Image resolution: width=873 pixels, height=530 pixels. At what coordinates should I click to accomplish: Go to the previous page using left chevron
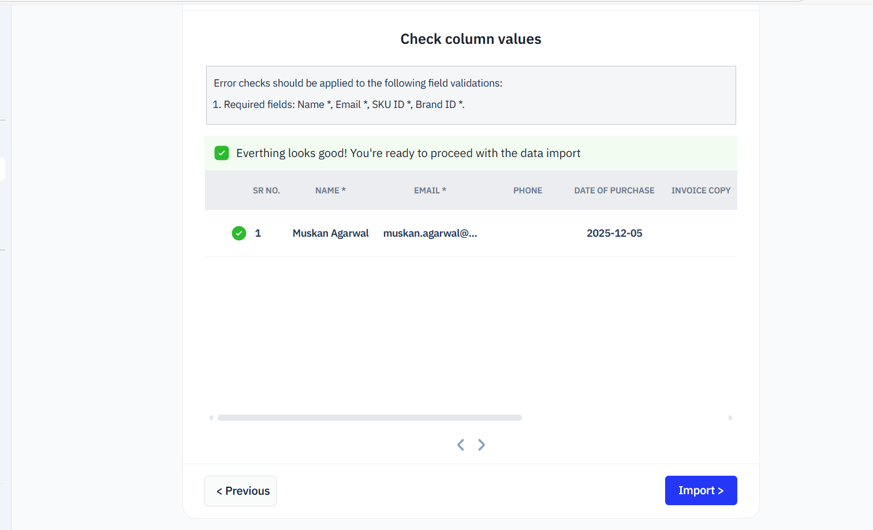tap(461, 445)
